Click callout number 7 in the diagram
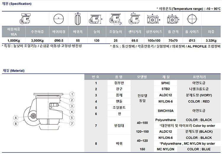This screenshot has width=222, height=154. point(72,124)
